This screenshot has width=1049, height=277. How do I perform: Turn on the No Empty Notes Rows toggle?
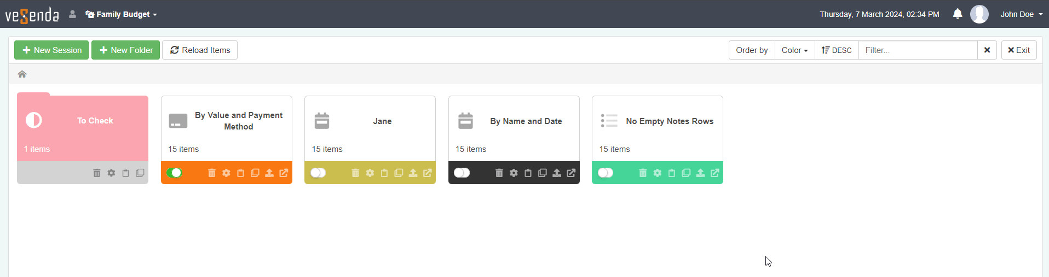[606, 173]
